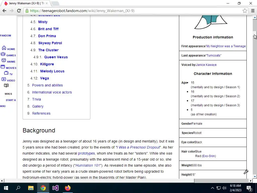Reload the page with refresh icon
This screenshot has width=257, height=193.
[x=19, y=11]
